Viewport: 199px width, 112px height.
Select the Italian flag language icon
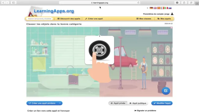(x=166, y=8)
